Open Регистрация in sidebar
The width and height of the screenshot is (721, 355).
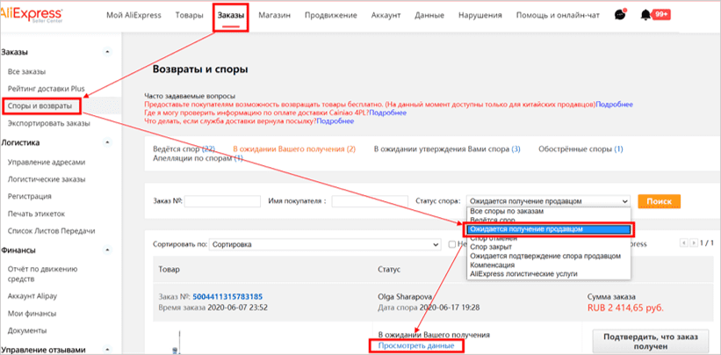tap(30, 196)
